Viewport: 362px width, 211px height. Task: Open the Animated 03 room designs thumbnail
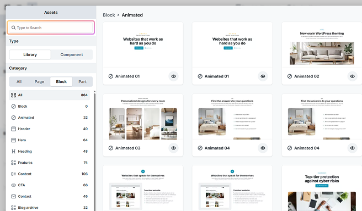click(143, 116)
